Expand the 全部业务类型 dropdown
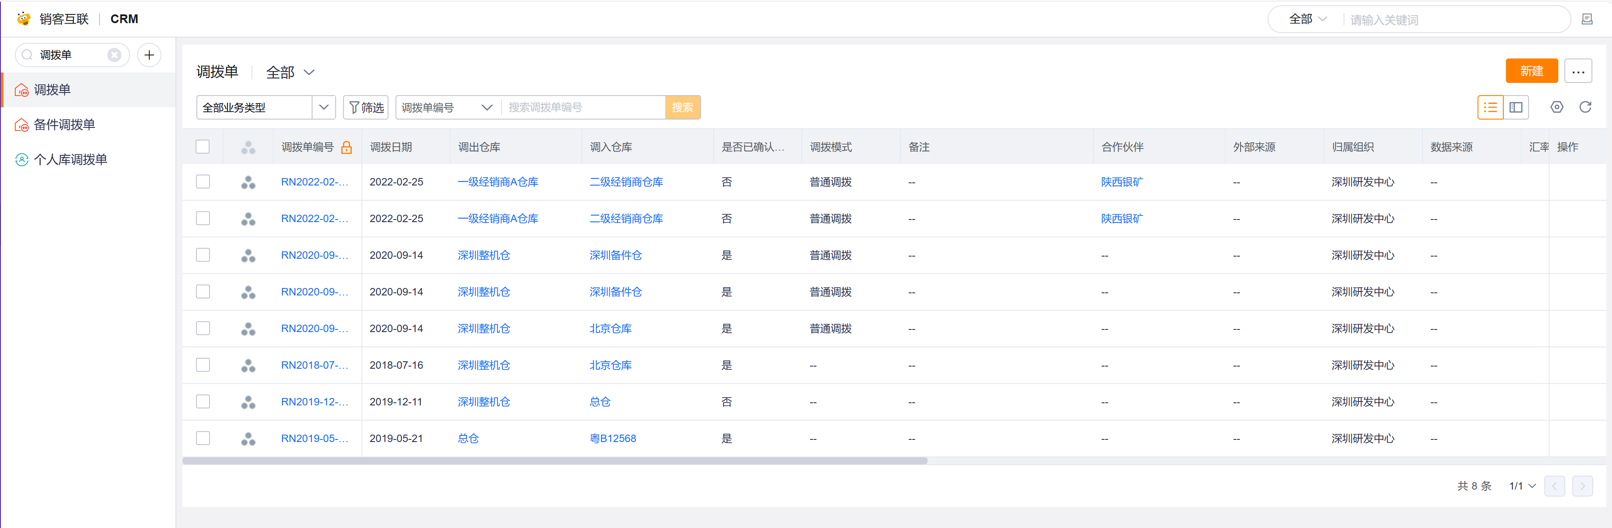 (323, 108)
